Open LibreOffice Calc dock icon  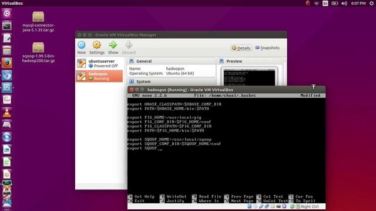point(6,162)
